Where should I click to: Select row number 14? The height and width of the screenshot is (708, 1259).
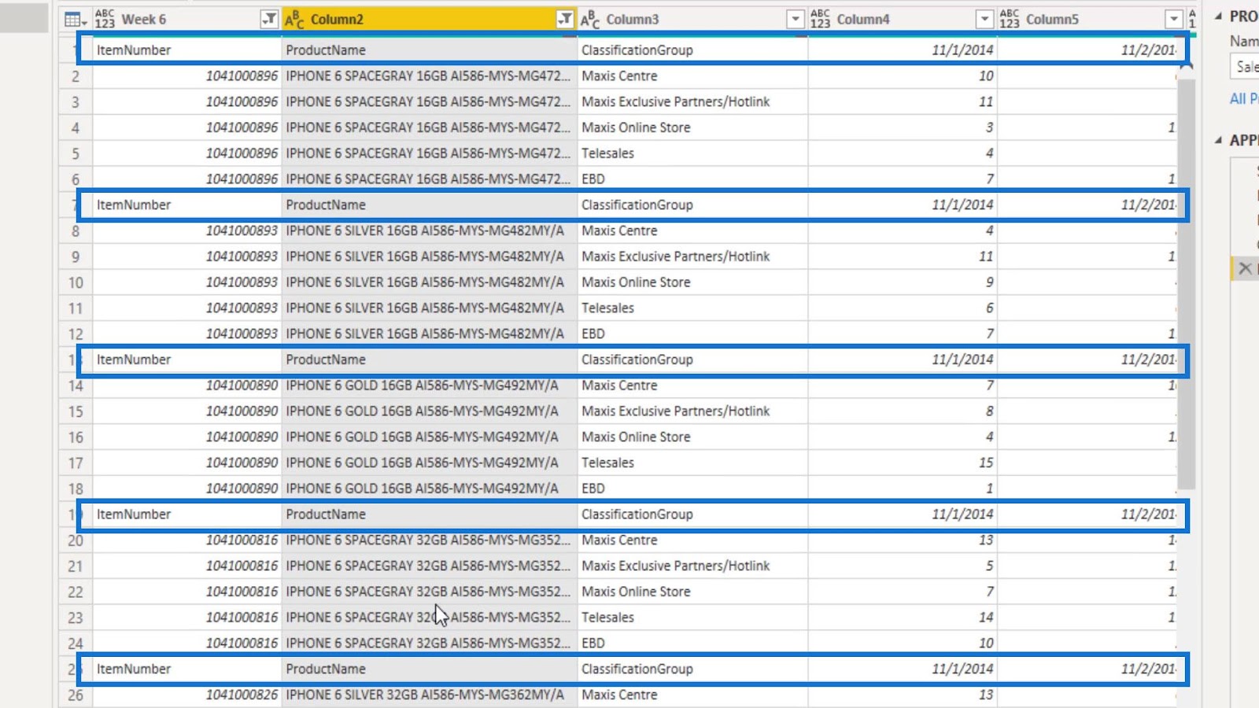(x=76, y=386)
